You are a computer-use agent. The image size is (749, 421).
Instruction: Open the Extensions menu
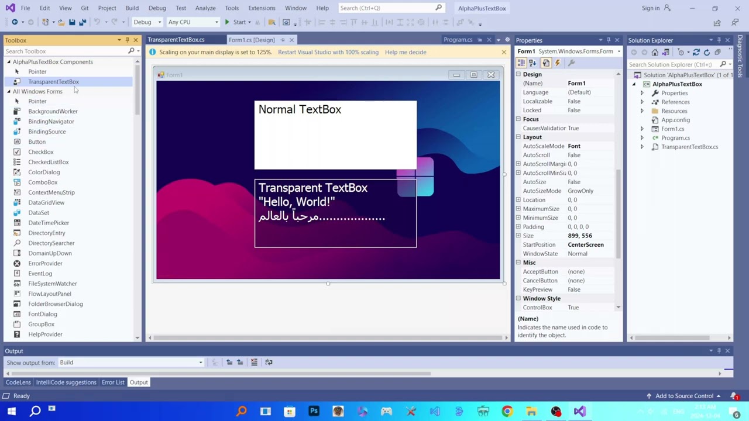pos(262,8)
